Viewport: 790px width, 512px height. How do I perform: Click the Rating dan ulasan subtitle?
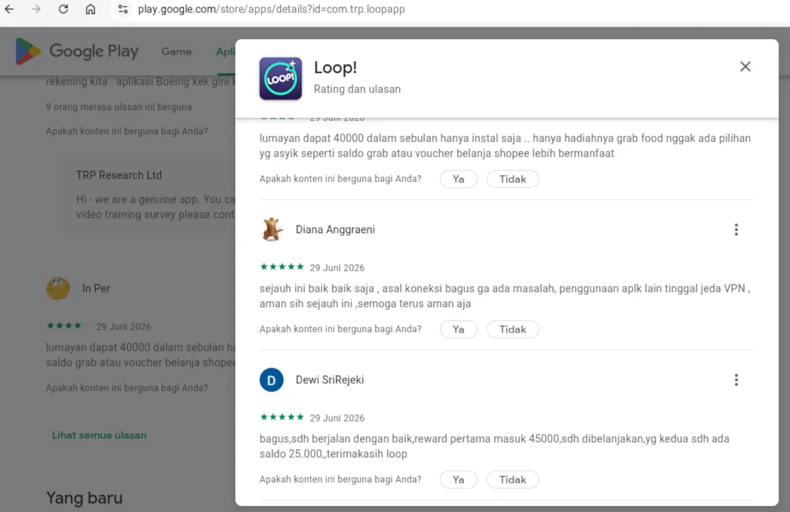point(357,90)
